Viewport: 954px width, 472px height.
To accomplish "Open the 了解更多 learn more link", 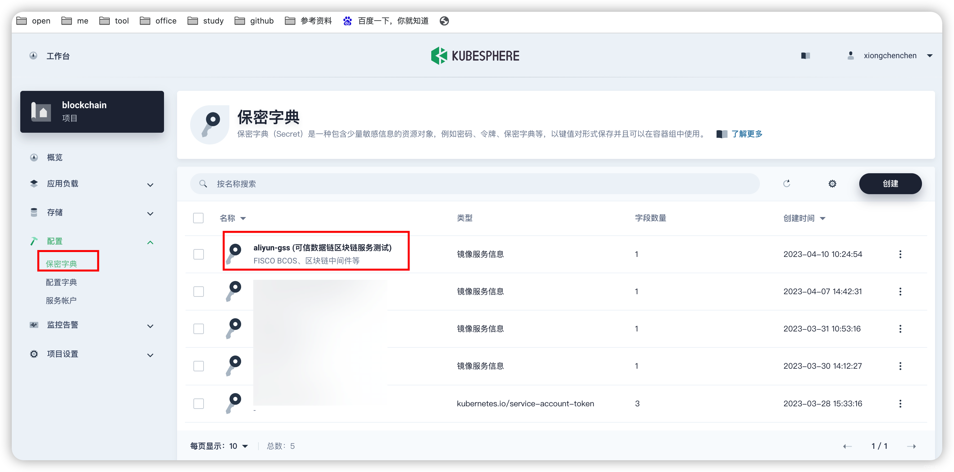I will [747, 134].
